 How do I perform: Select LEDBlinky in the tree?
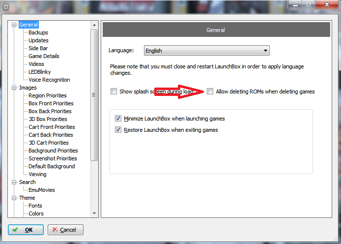click(x=40, y=72)
